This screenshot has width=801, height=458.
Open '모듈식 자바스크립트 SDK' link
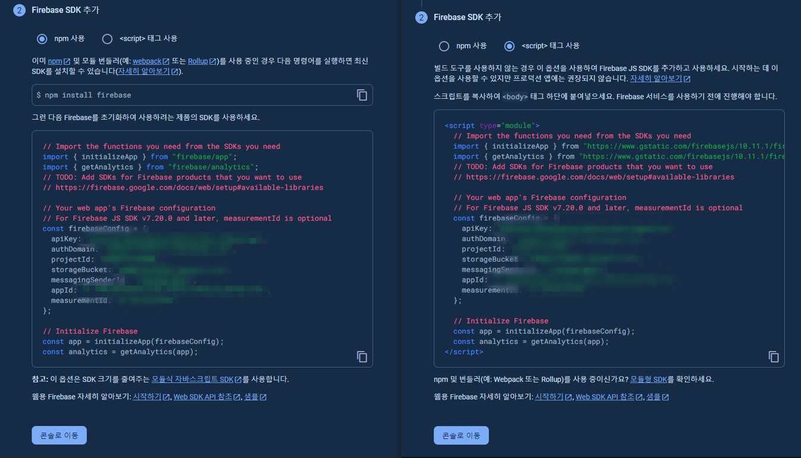click(x=197, y=379)
